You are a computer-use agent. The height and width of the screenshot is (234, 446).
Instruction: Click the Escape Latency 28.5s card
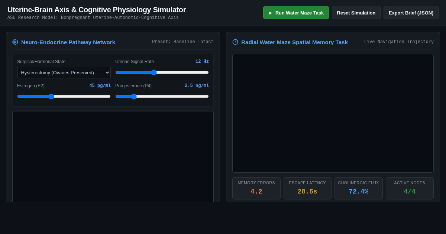coord(307,188)
